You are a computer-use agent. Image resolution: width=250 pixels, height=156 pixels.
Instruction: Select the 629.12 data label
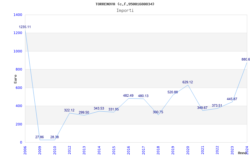[x=188, y=82]
